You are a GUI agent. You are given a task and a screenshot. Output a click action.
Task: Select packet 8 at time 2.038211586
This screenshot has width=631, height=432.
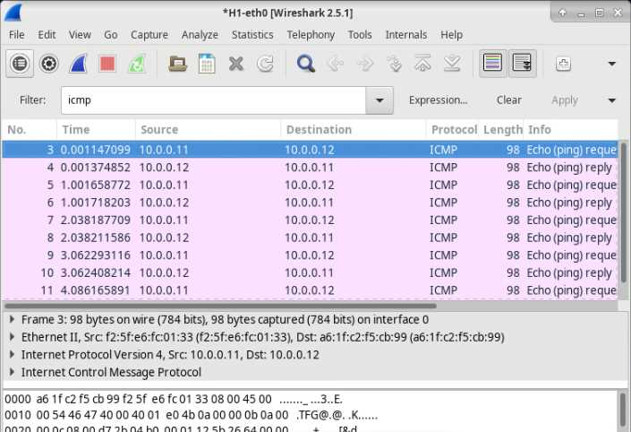pyautogui.click(x=310, y=238)
